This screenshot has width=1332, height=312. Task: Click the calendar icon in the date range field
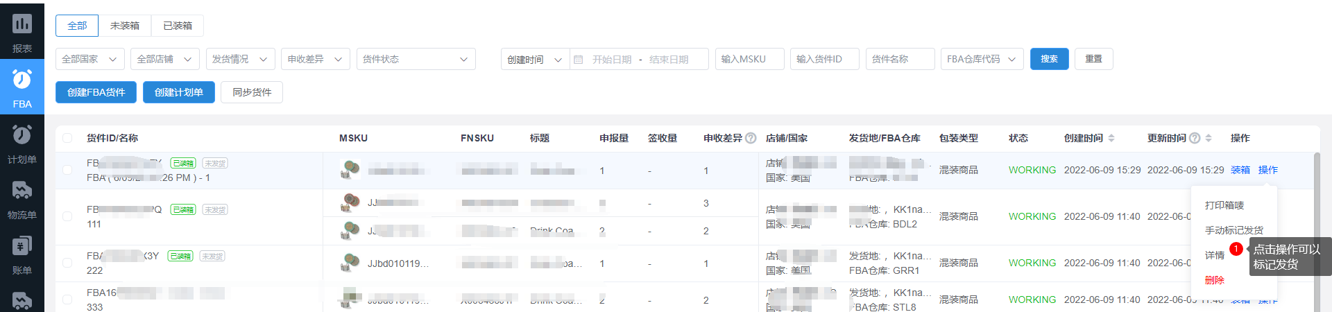point(579,60)
